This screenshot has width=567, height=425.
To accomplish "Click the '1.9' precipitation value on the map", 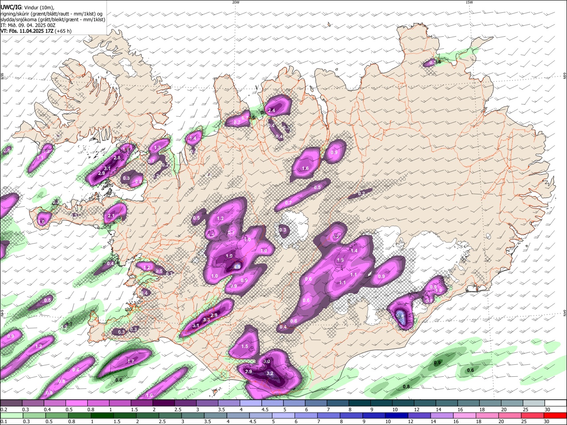I will point(229,256).
